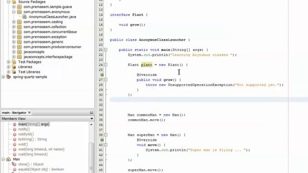Expand com.premaseem.casting package node
Viewport: 308px width, 173px height.
pos(14,22)
